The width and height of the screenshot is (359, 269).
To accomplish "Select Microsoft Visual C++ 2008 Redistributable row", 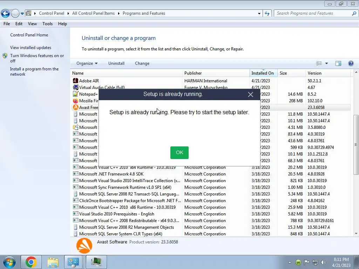I will (211, 221).
